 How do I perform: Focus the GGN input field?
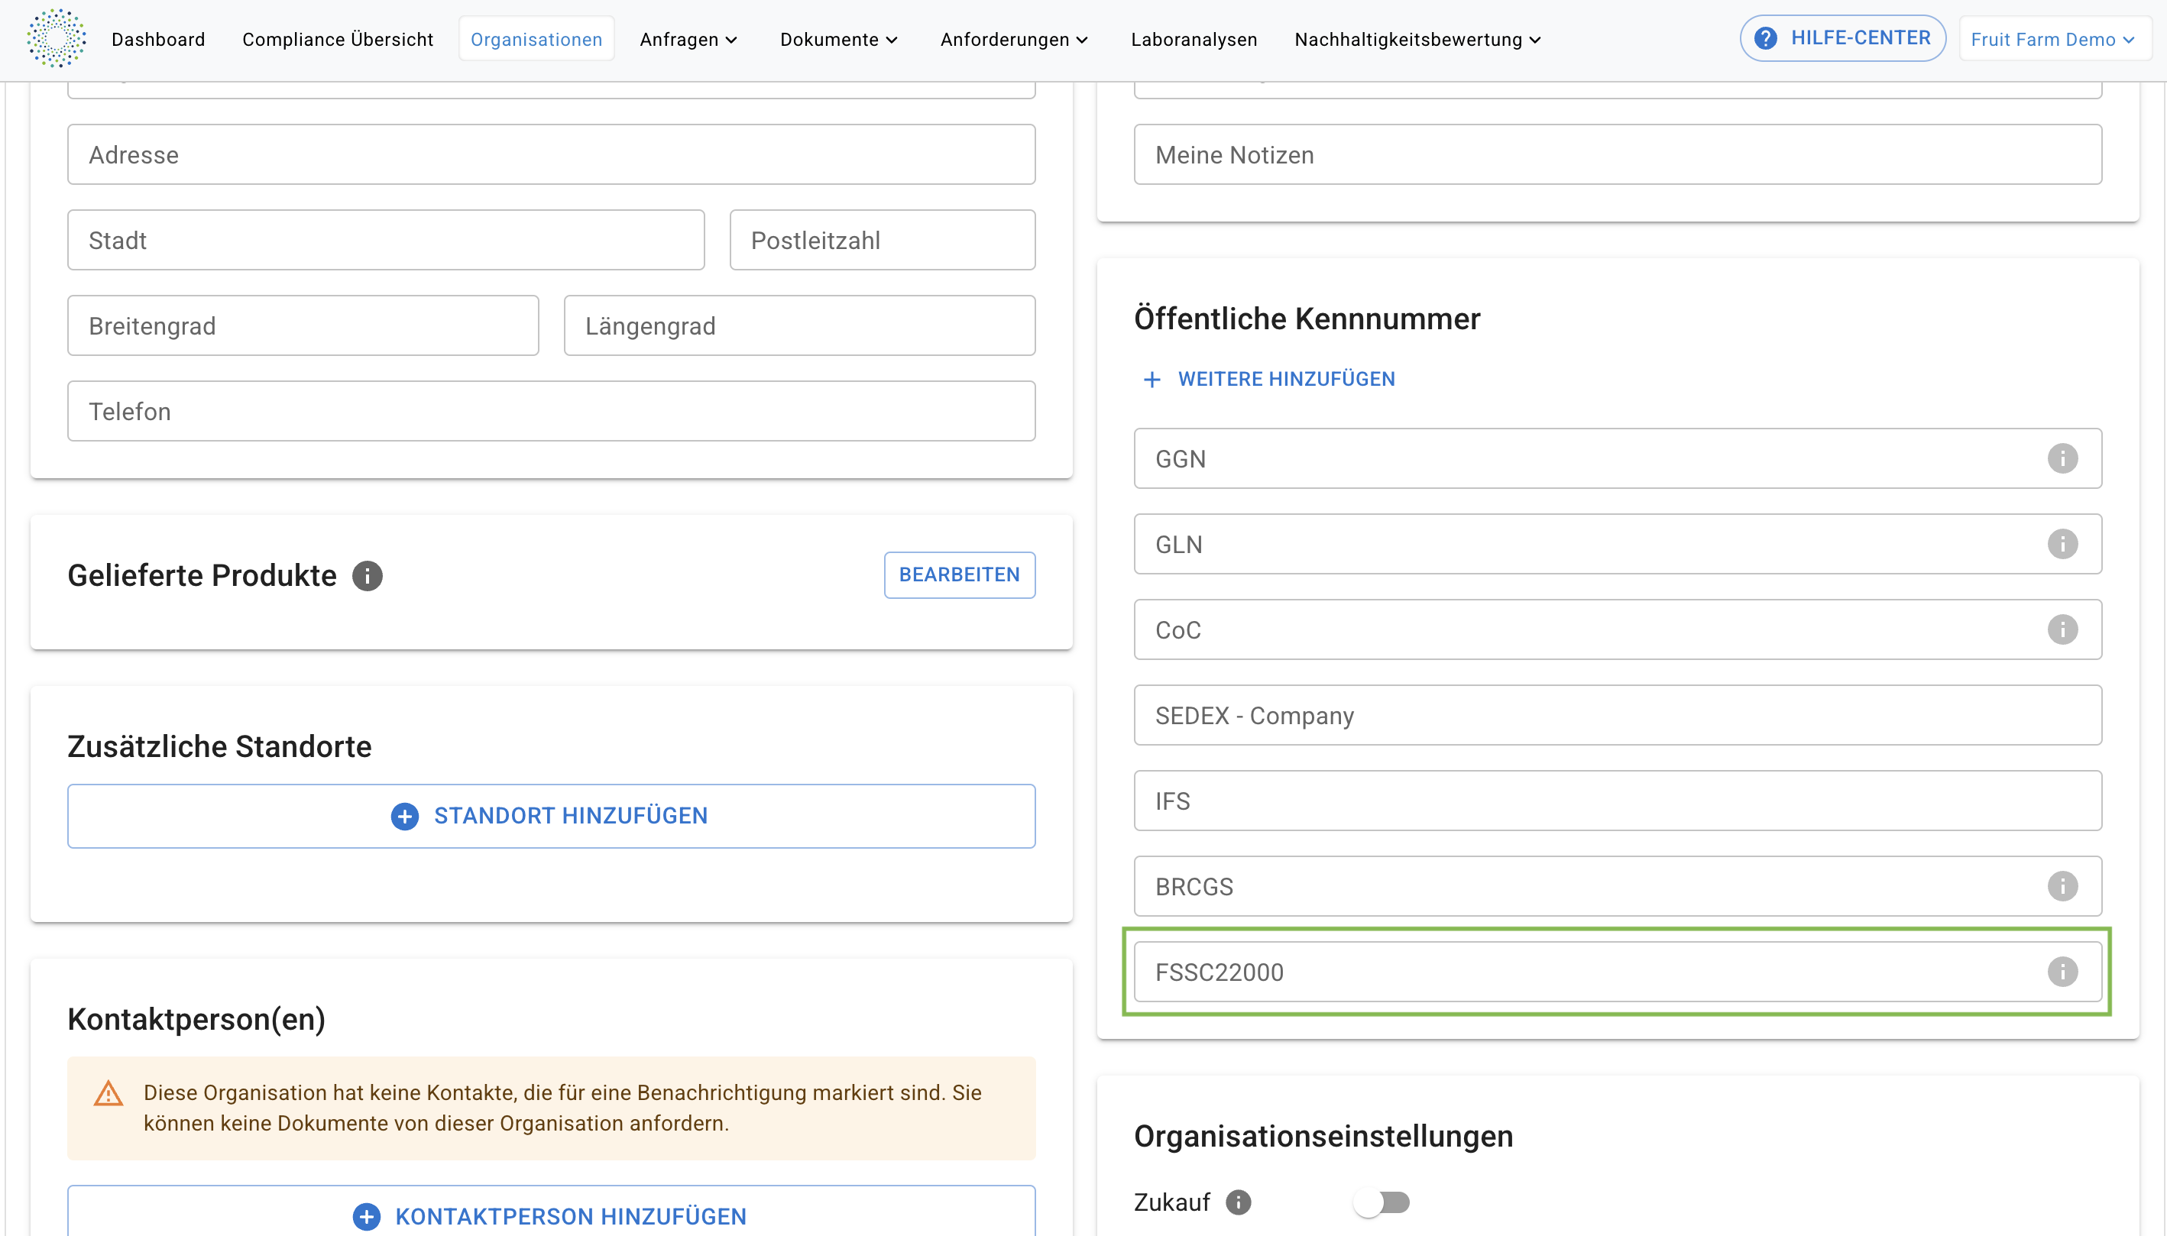coord(1618,458)
